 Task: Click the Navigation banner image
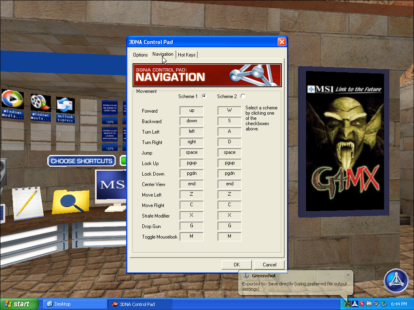(207, 75)
